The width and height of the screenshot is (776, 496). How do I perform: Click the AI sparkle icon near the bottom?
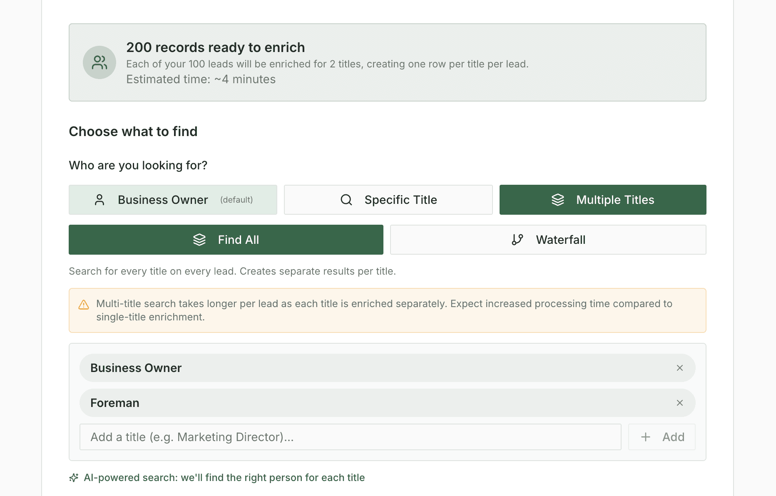click(x=74, y=478)
